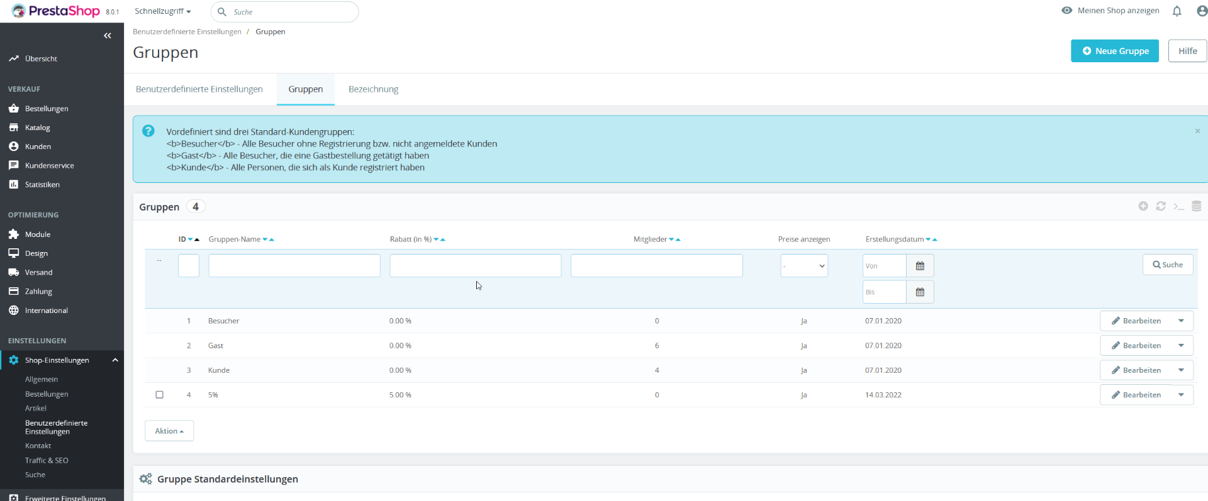Screen dimensions: 1208x501
Task: Open the Schnellzugriff dropdown
Action: tap(162, 11)
